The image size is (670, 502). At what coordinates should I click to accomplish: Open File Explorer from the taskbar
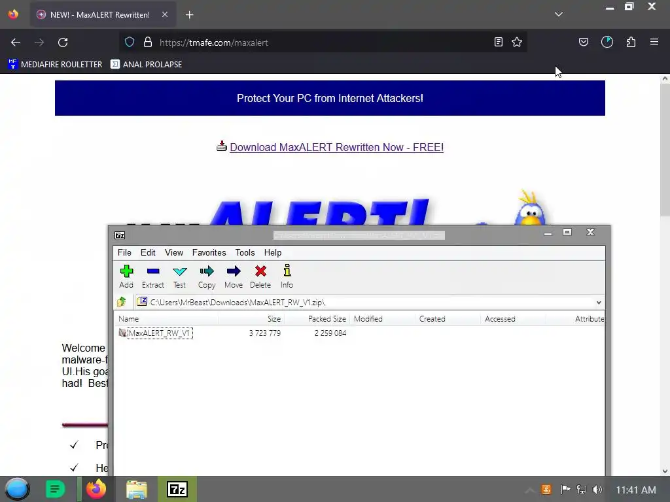pyautogui.click(x=137, y=489)
